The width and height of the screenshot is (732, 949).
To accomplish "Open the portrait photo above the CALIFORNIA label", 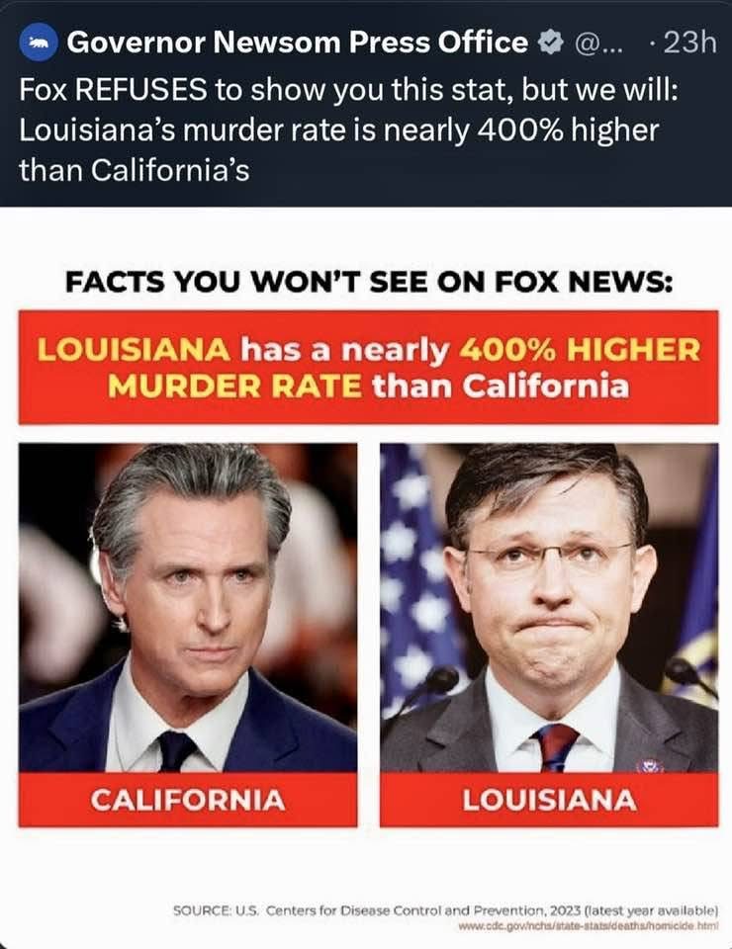I will tap(188, 608).
